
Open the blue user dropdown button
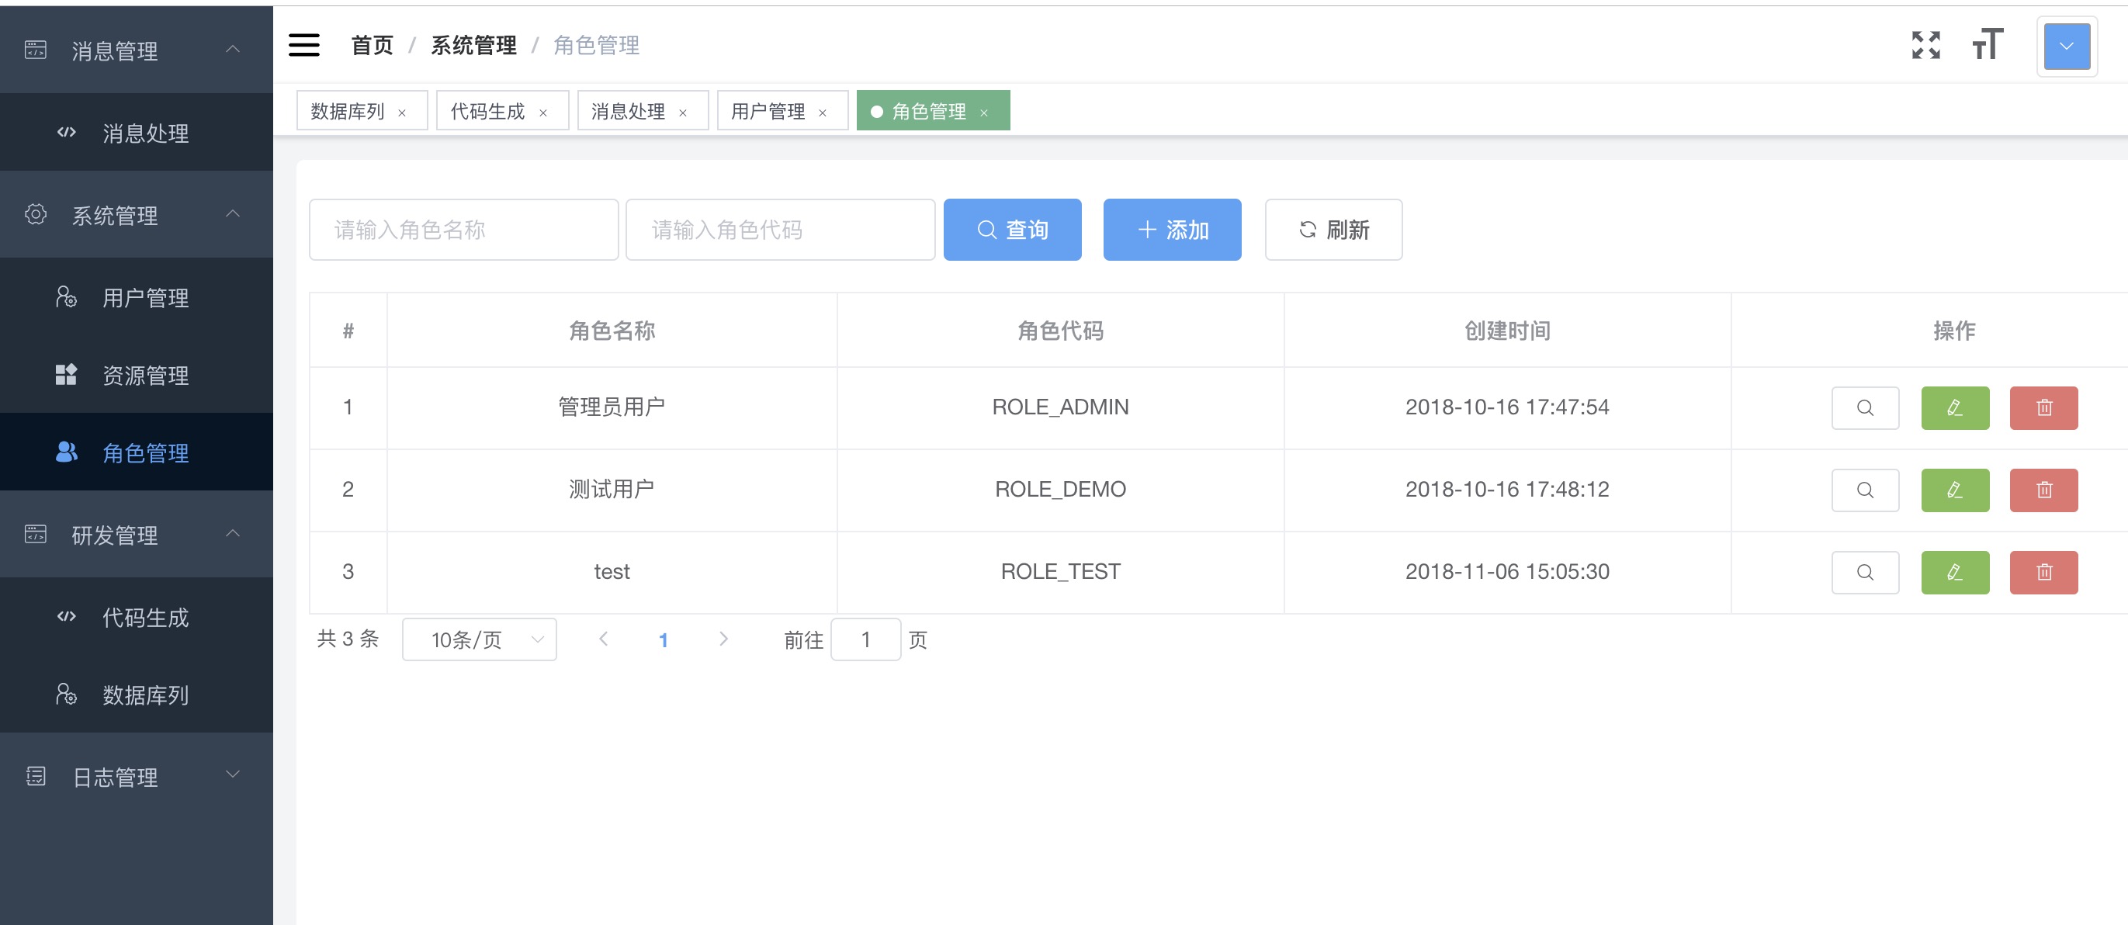point(2066,47)
